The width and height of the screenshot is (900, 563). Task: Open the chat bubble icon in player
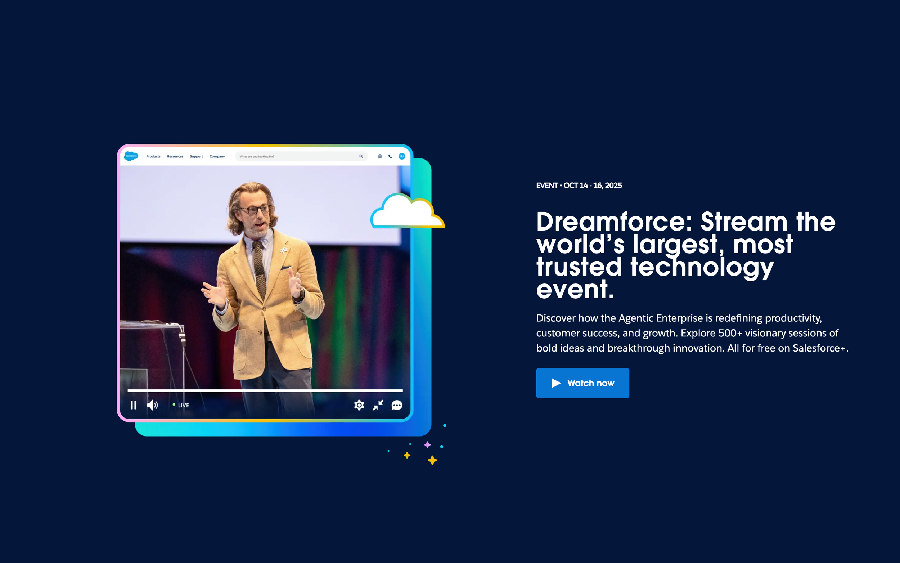point(397,405)
